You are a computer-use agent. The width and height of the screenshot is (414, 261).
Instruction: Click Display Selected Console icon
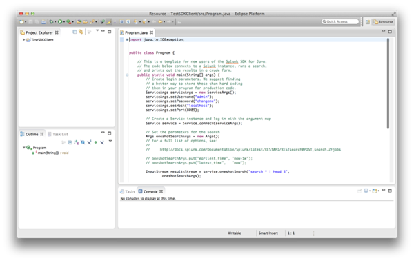366,191
